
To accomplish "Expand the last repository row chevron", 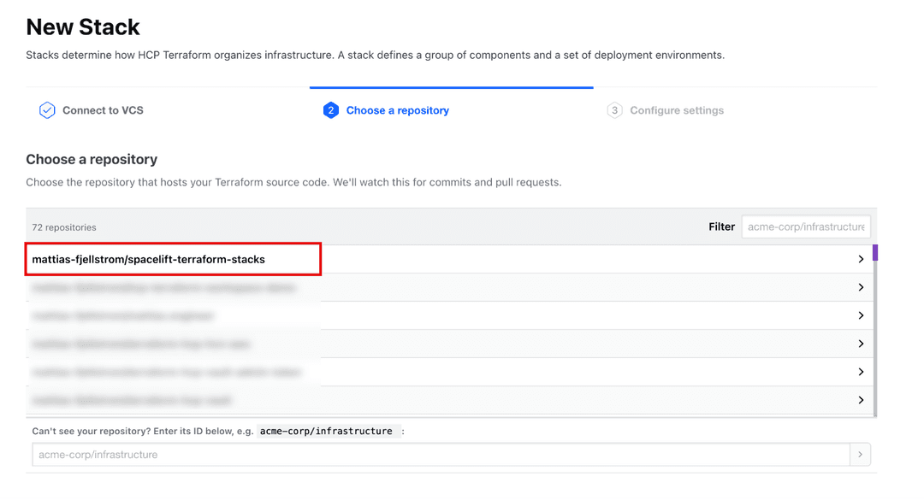I will (862, 399).
